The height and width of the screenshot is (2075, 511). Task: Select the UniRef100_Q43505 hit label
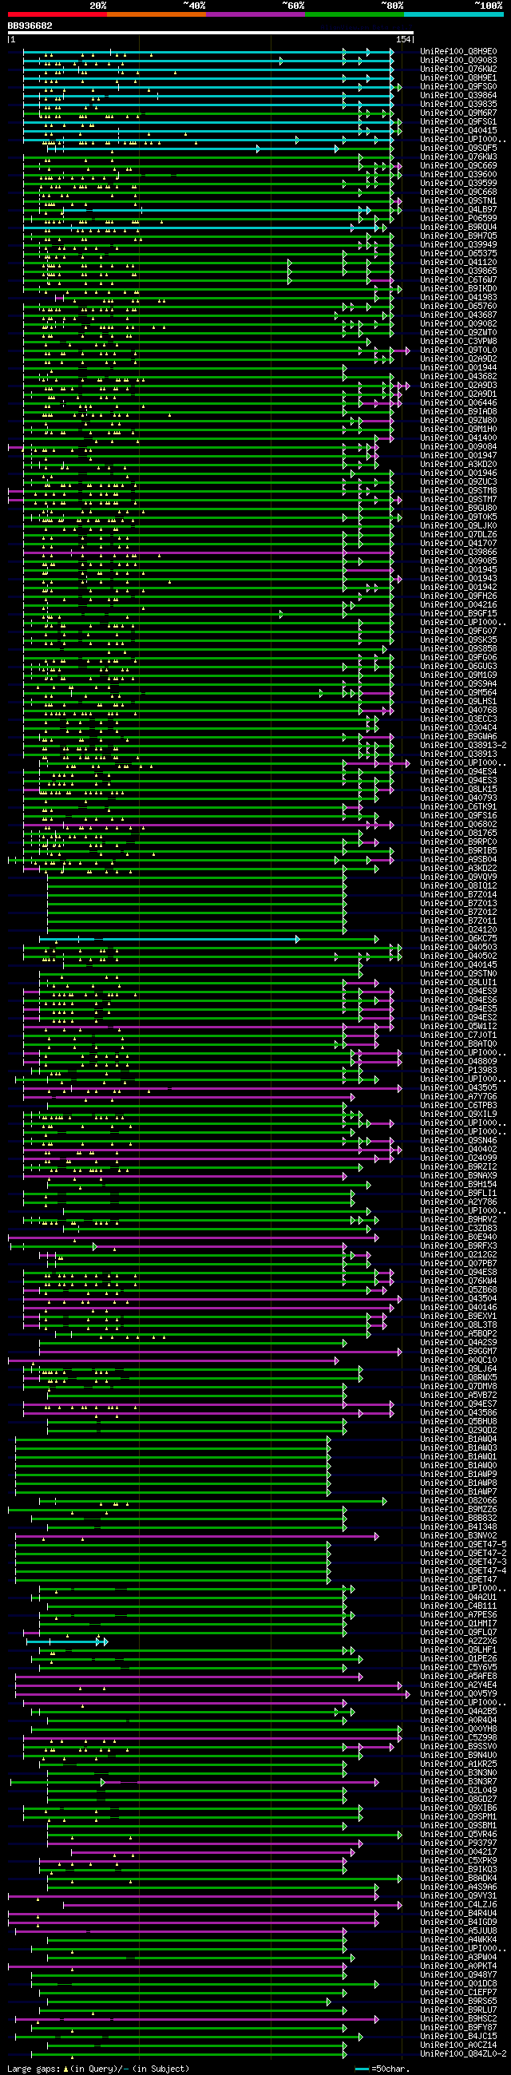tap(458, 1088)
